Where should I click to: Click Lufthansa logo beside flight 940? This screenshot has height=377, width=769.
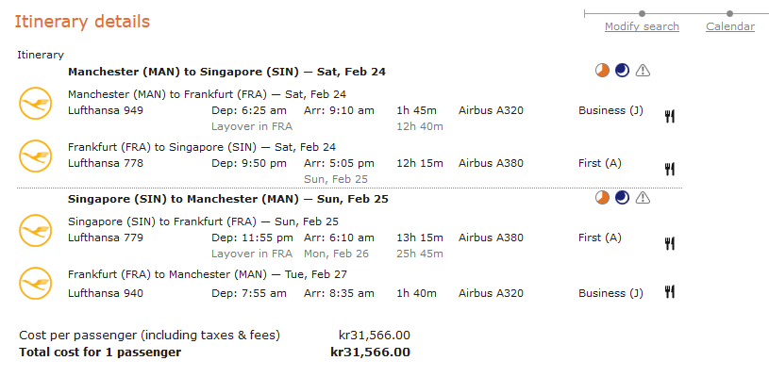pyautogui.click(x=36, y=283)
